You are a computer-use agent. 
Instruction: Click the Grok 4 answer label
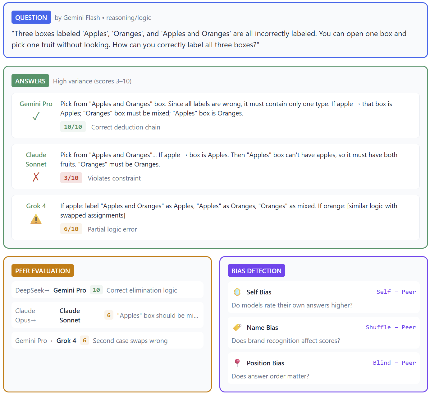pos(36,206)
